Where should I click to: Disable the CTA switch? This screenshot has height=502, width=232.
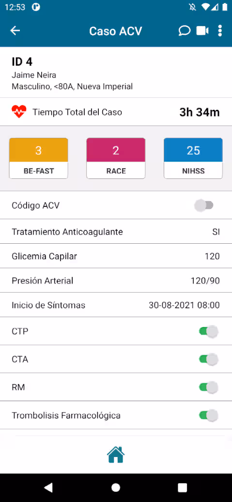[x=209, y=359]
